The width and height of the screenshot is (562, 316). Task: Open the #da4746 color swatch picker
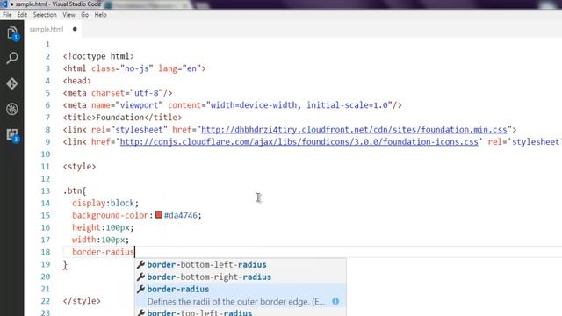point(159,215)
